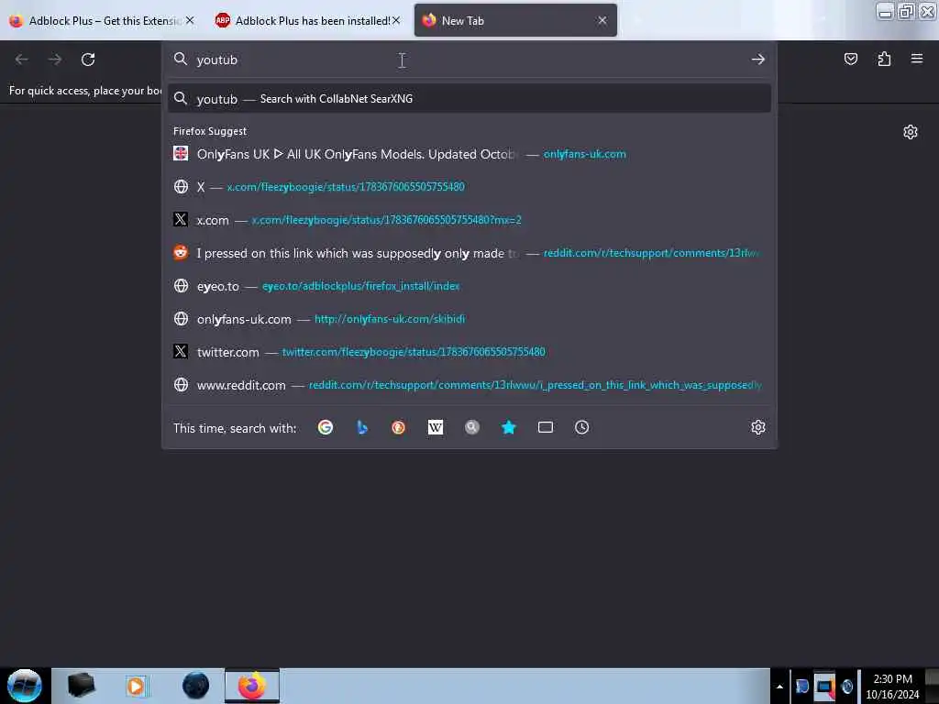Open onlyfans-uk.com skibidi suggestion
The height and width of the screenshot is (704, 939).
click(x=469, y=319)
